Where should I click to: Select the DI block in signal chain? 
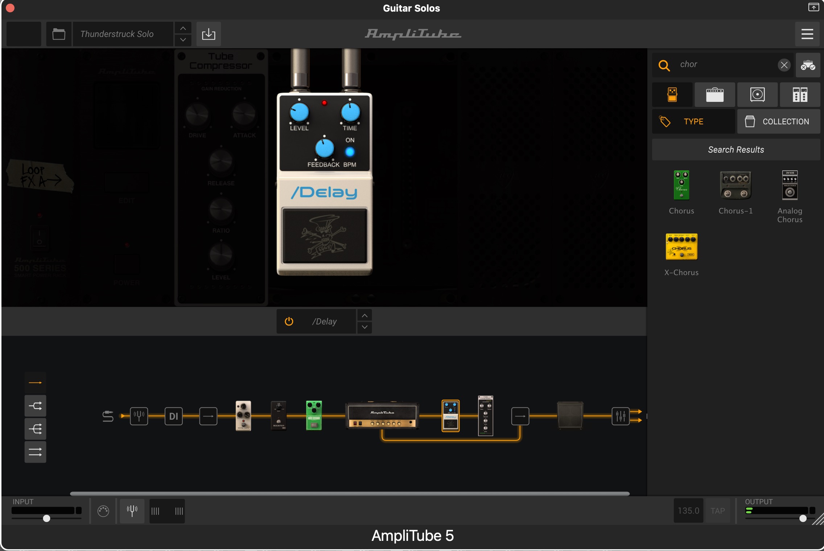click(x=174, y=416)
